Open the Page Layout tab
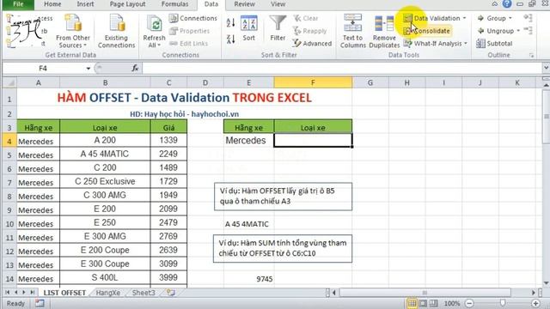Screen dimensions: 550x309 127,4
